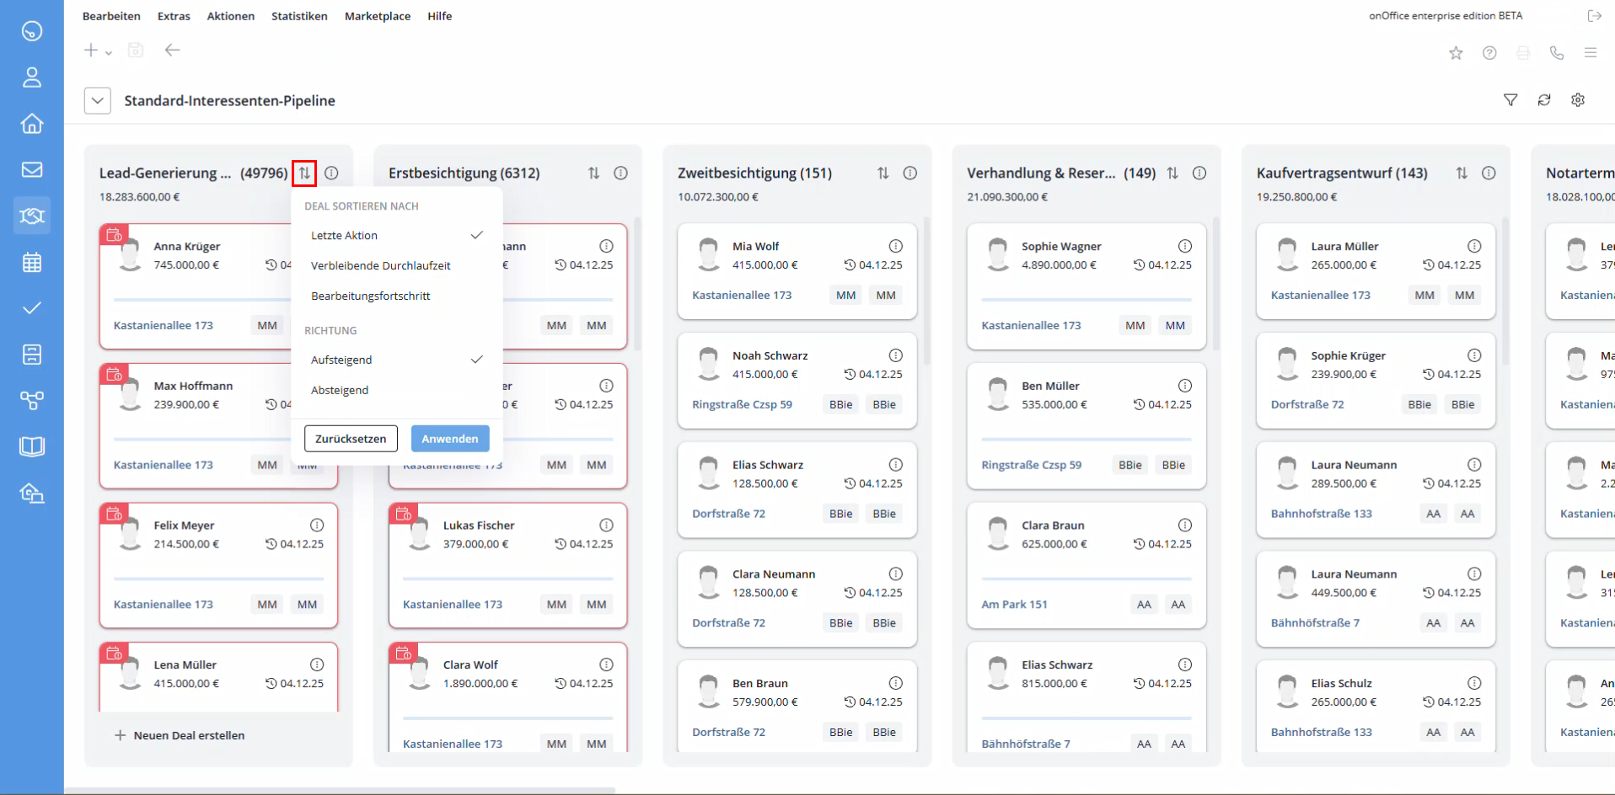This screenshot has height=795, width=1615.
Task: Click the phone icon in top toolbar
Action: tap(1556, 53)
